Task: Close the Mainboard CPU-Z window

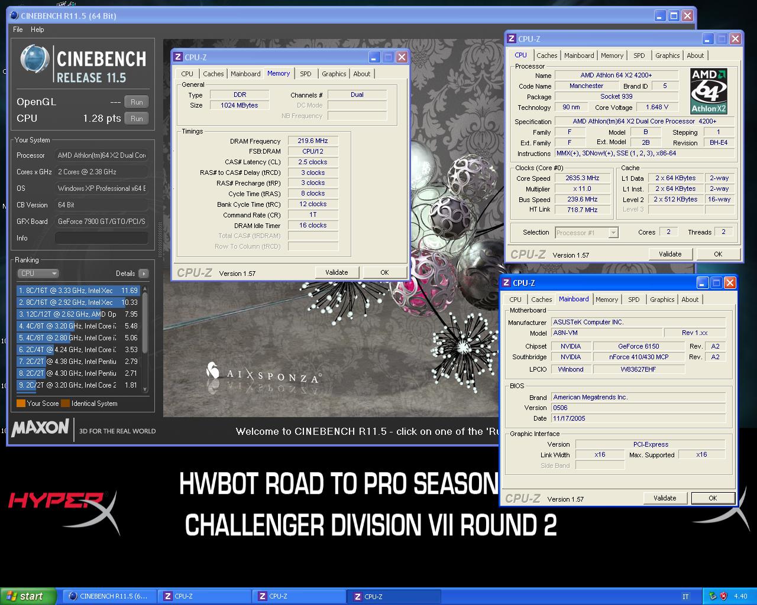Action: pos(730,283)
